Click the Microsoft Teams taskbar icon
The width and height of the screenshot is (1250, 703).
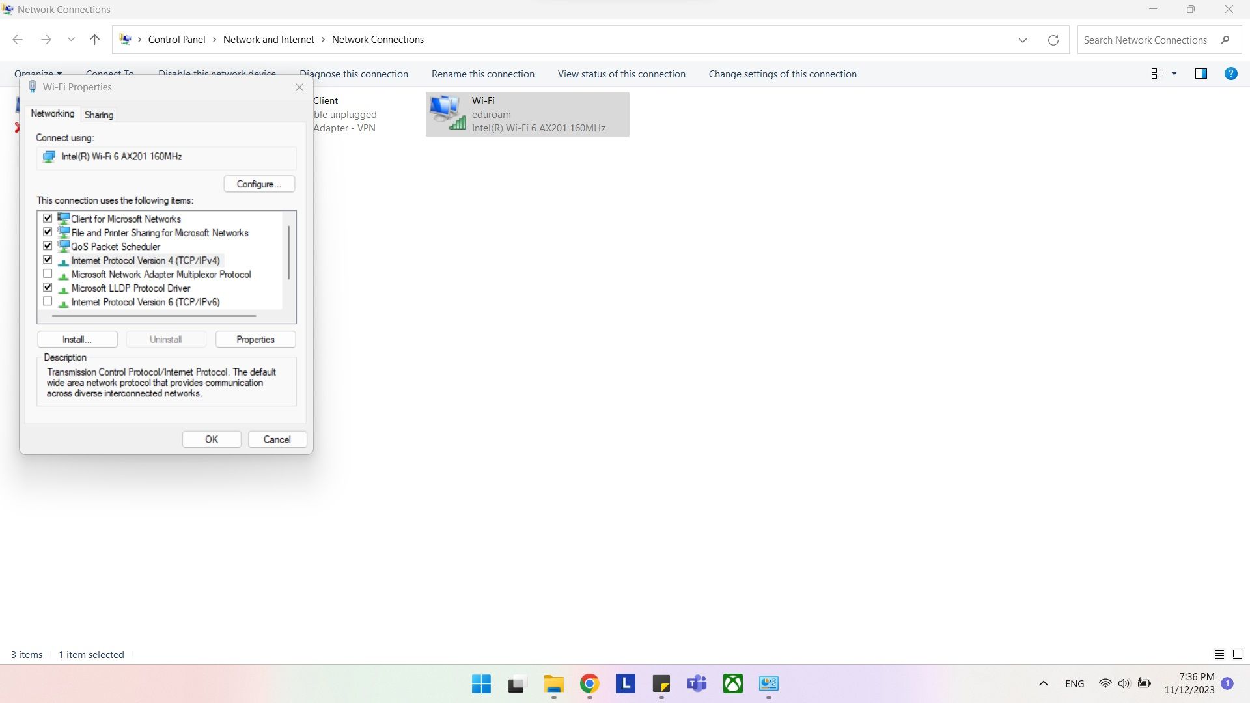pyautogui.click(x=696, y=683)
